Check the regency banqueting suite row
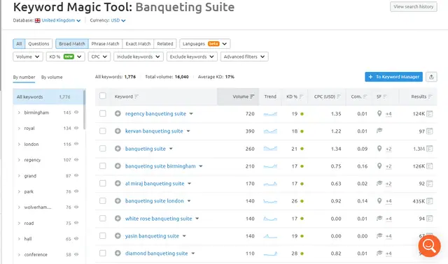 pyautogui.click(x=103, y=113)
